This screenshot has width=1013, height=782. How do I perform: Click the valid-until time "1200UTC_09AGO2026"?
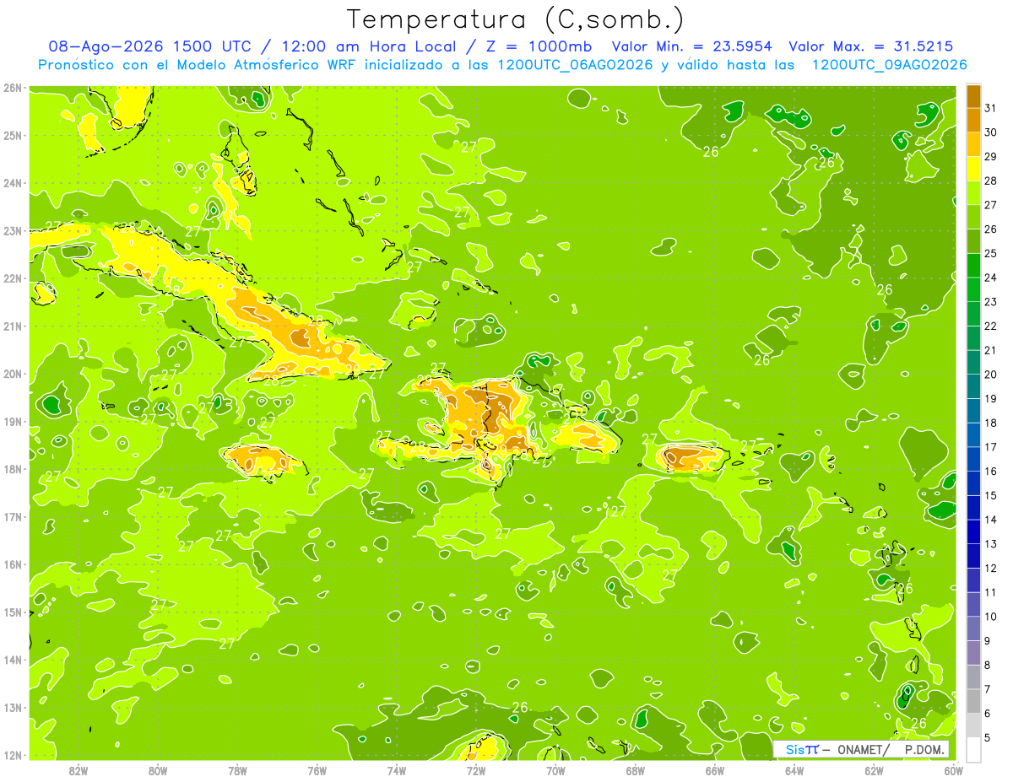pos(889,65)
